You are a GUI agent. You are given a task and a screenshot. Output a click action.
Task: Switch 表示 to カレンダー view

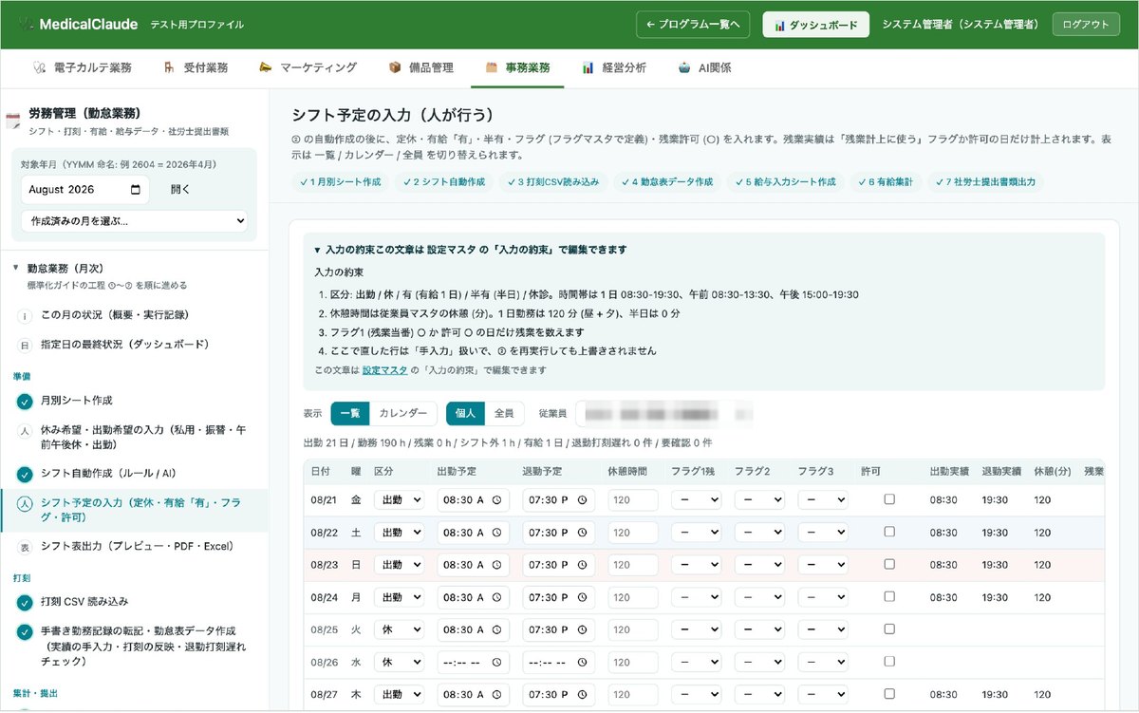point(403,414)
